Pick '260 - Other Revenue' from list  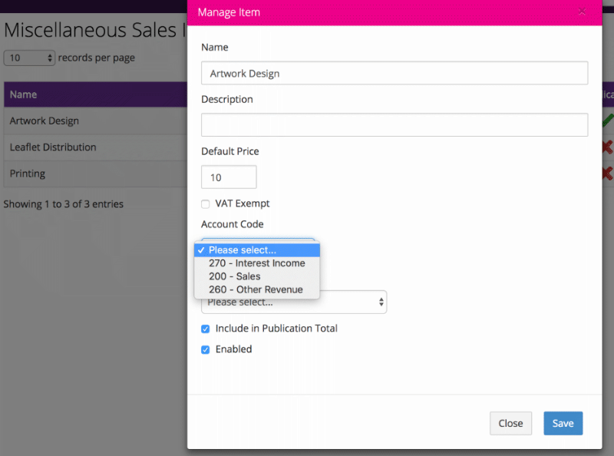(x=256, y=289)
